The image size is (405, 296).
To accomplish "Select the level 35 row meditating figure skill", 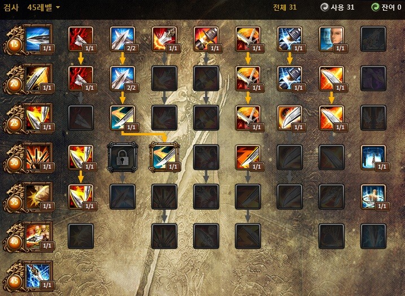I will (373, 196).
